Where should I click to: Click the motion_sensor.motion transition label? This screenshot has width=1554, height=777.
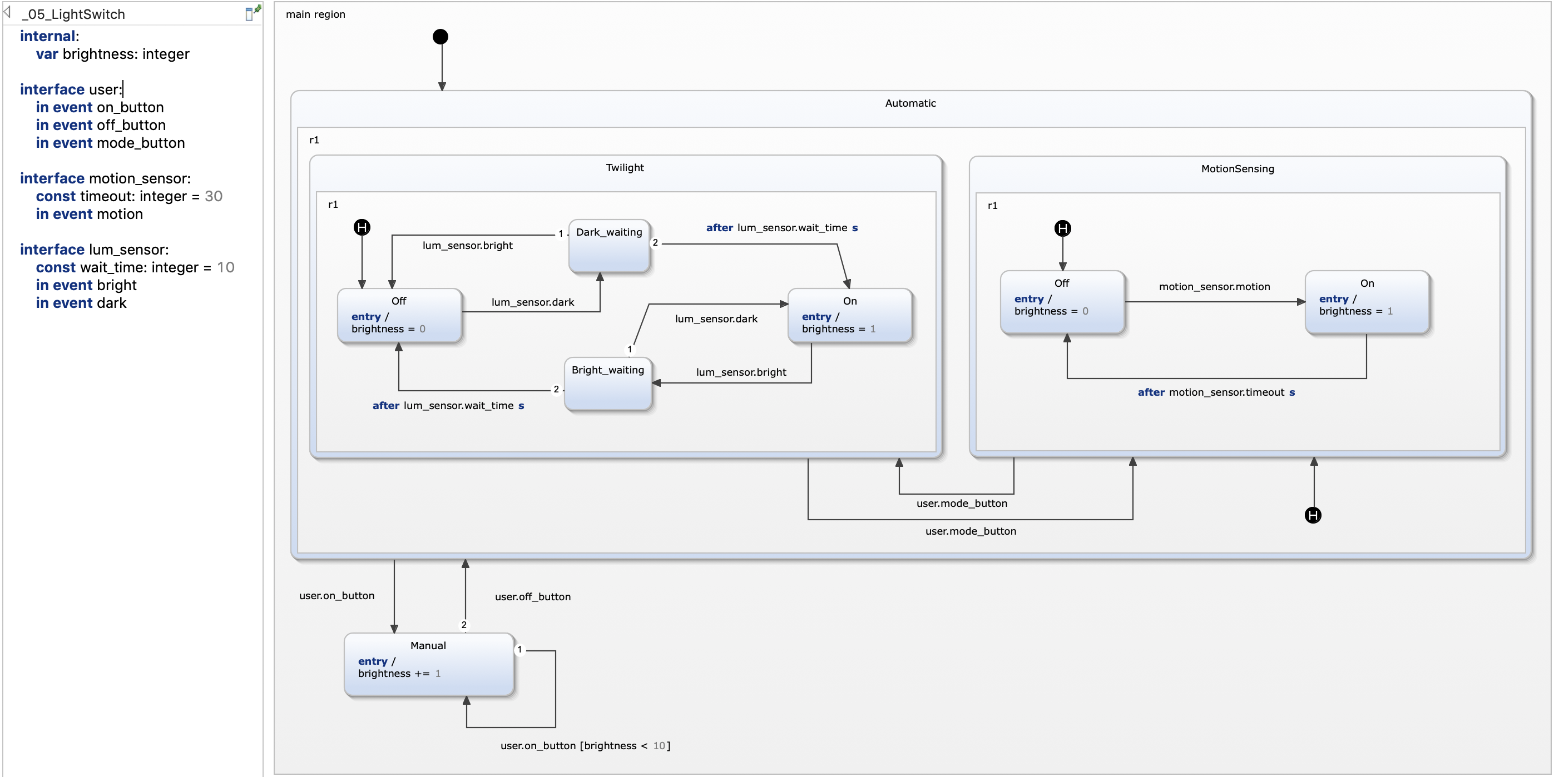point(1214,286)
